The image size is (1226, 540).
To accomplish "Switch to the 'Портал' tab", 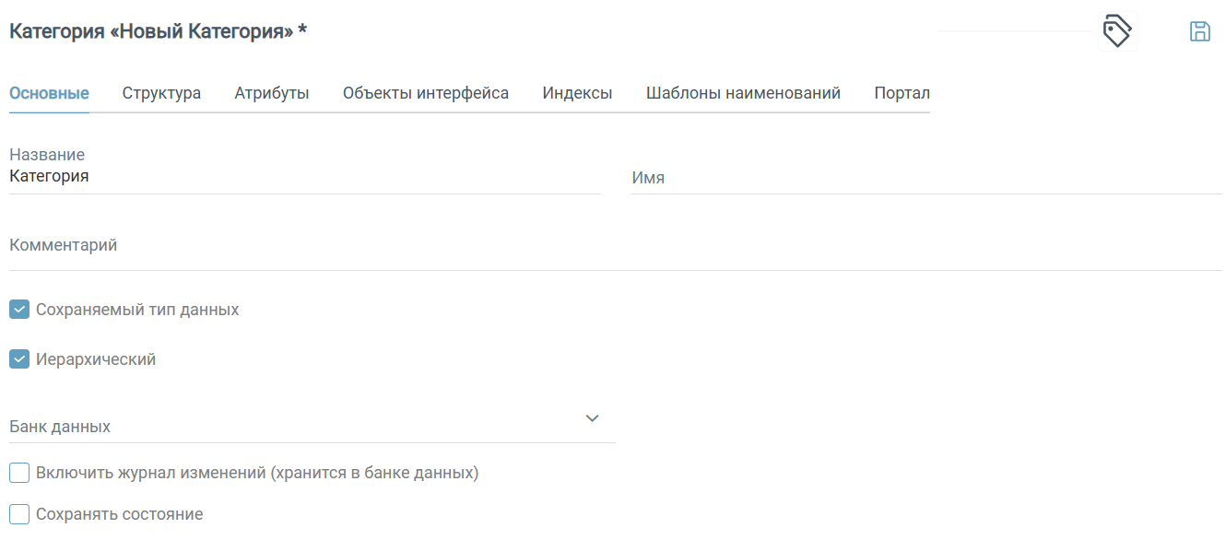I will coord(901,92).
